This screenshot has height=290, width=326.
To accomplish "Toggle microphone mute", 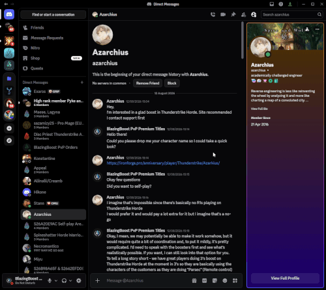I will (50, 280).
